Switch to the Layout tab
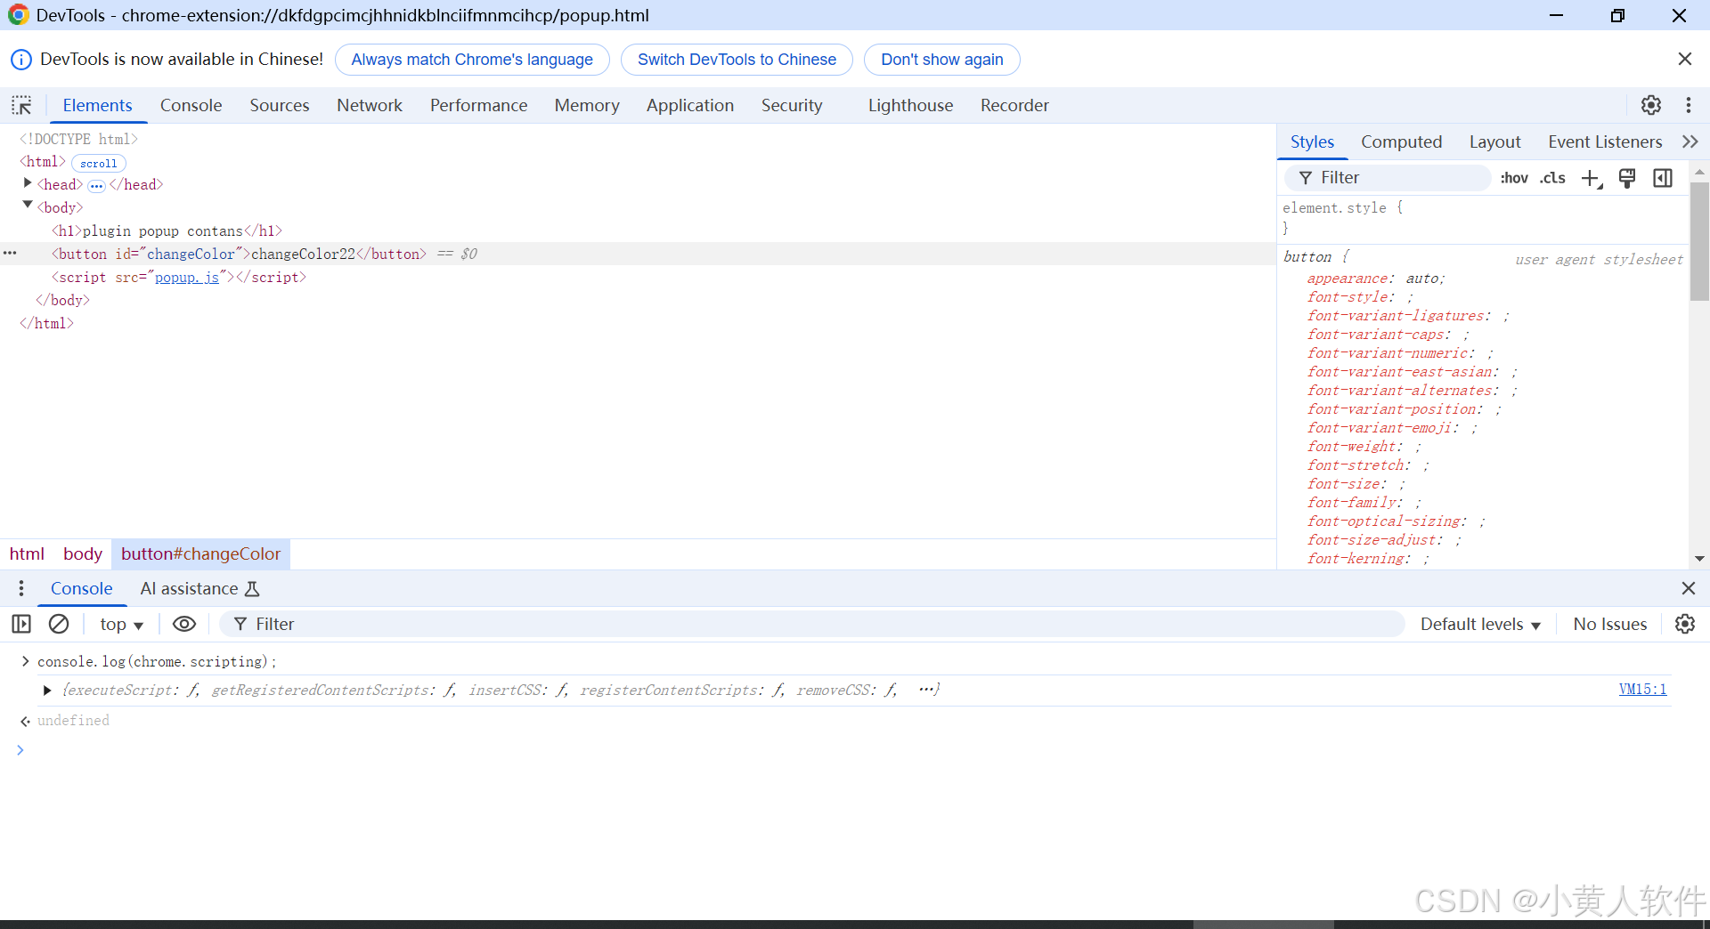 point(1494,141)
